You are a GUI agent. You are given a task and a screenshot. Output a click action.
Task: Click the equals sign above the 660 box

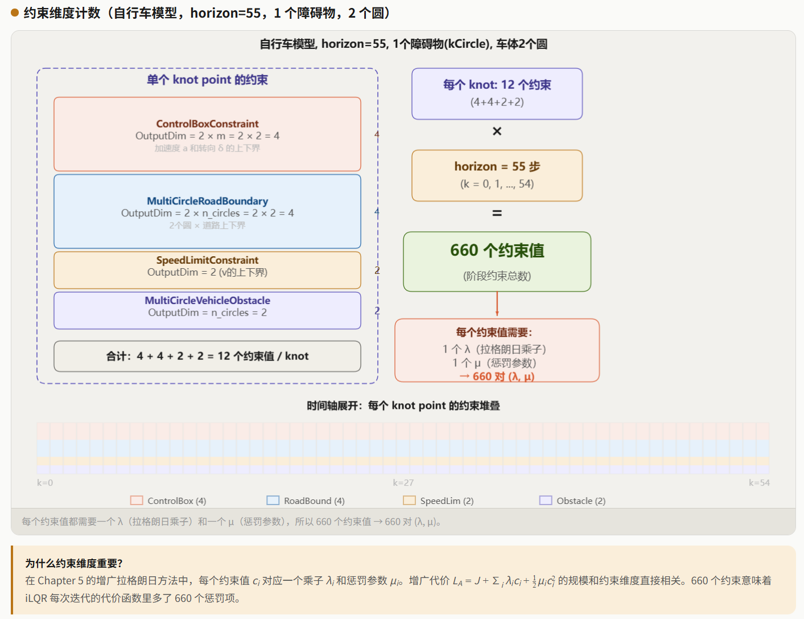497,213
